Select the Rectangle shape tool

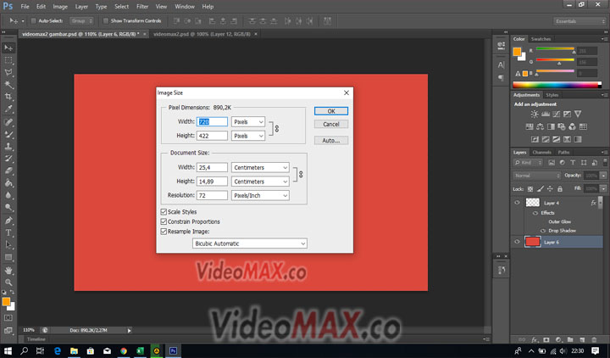(8, 257)
